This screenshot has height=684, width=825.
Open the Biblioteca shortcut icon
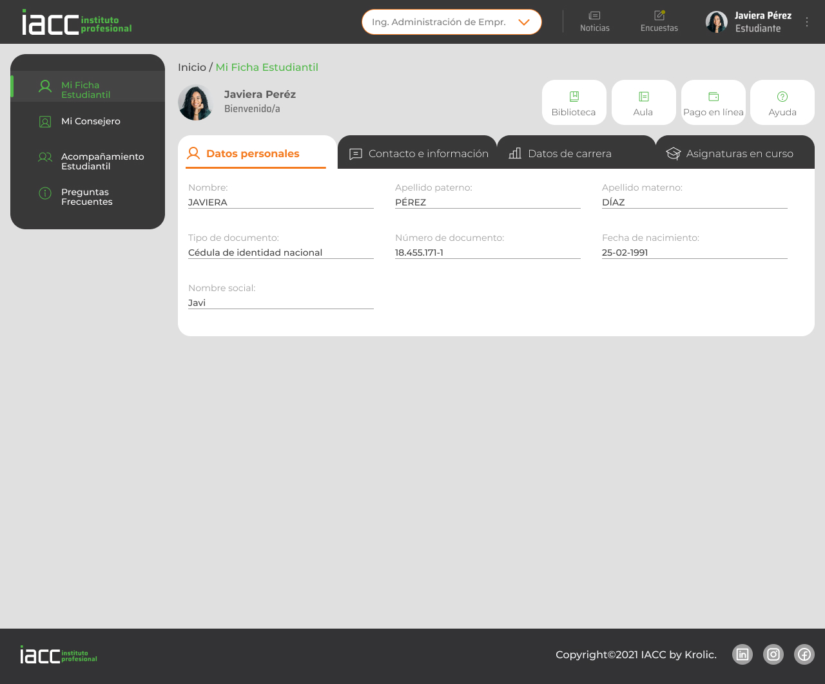point(574,97)
